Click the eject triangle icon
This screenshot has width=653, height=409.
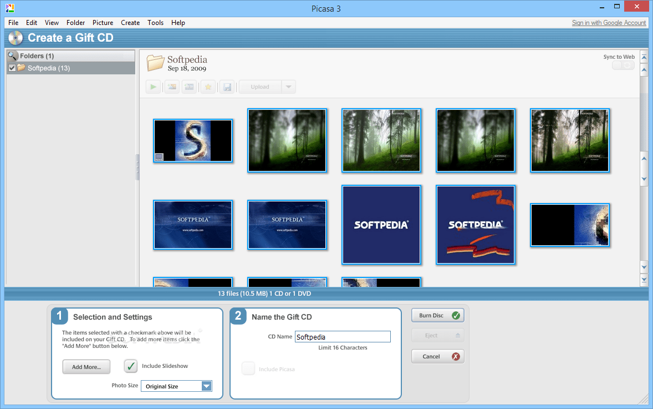[458, 335]
